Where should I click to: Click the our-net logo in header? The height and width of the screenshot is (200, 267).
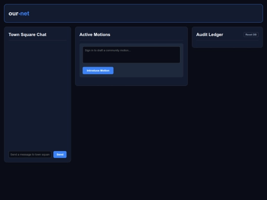tap(19, 13)
